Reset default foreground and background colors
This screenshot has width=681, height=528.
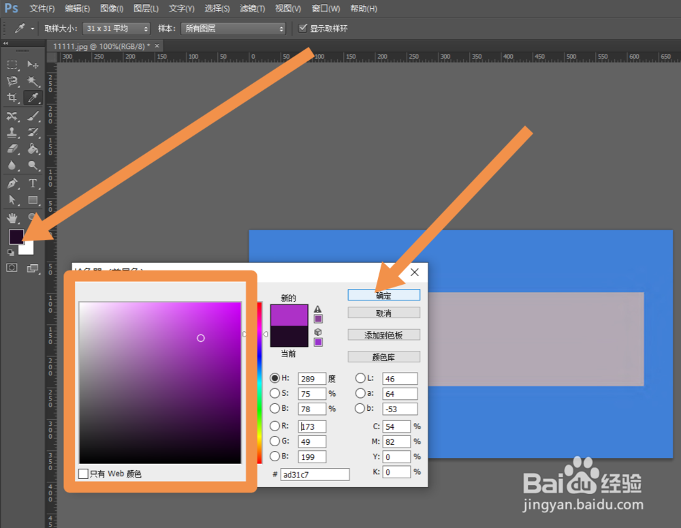(x=11, y=253)
